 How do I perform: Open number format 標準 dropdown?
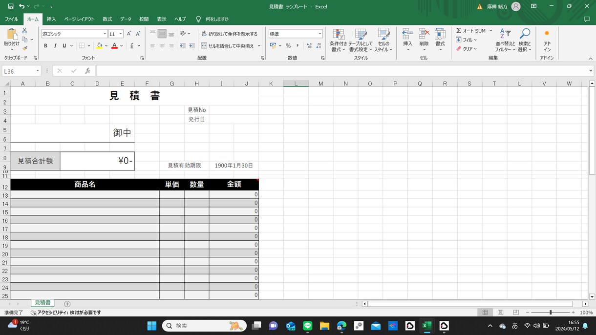[320, 34]
